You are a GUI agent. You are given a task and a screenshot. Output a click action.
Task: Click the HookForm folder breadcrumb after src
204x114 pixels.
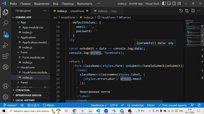tap(68, 17)
